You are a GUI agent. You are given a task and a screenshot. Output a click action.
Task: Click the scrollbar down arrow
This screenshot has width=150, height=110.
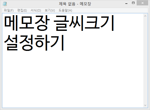[145, 105]
